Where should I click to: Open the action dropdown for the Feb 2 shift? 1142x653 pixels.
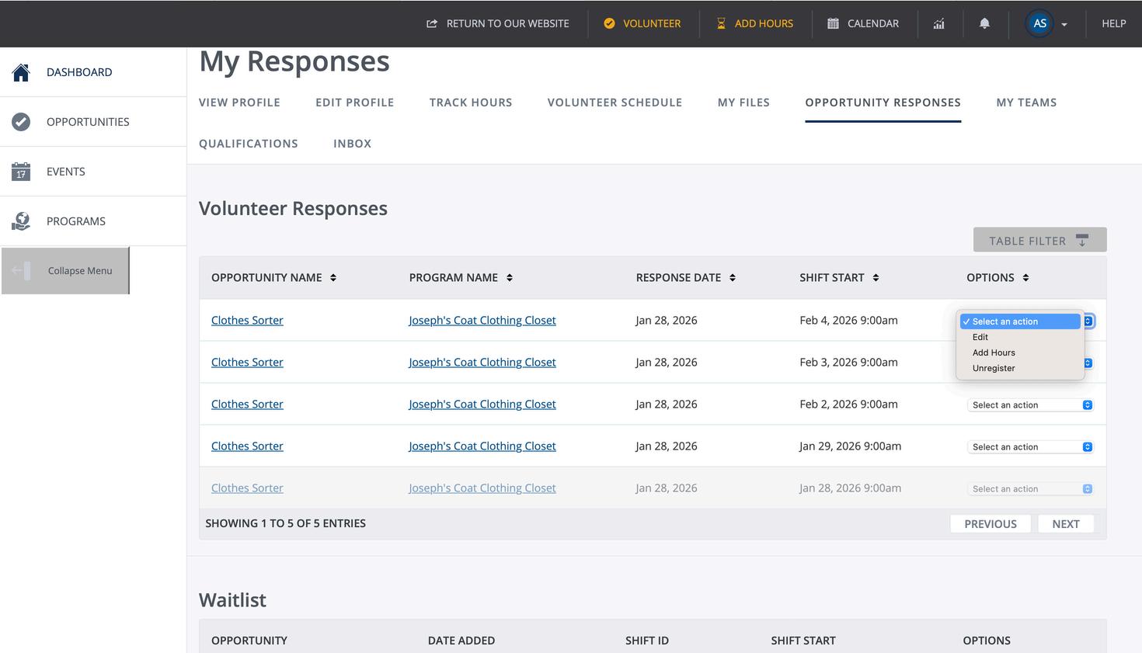coord(1030,405)
